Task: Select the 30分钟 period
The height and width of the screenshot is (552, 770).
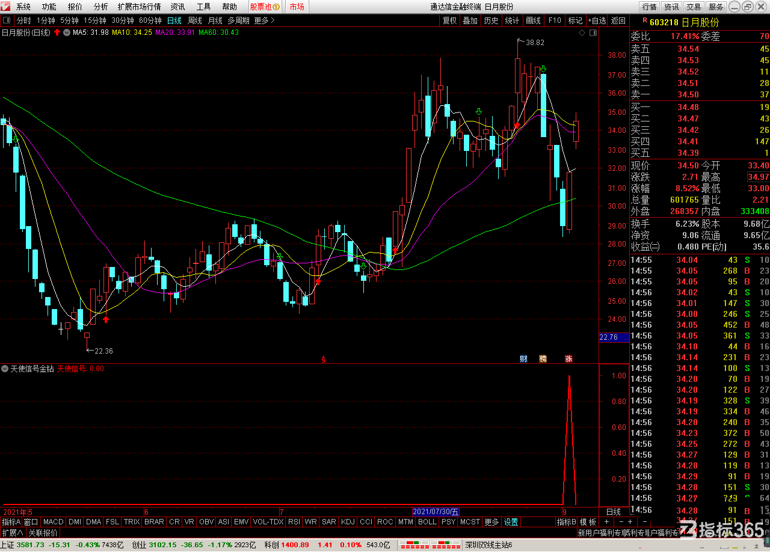Action: click(x=123, y=20)
